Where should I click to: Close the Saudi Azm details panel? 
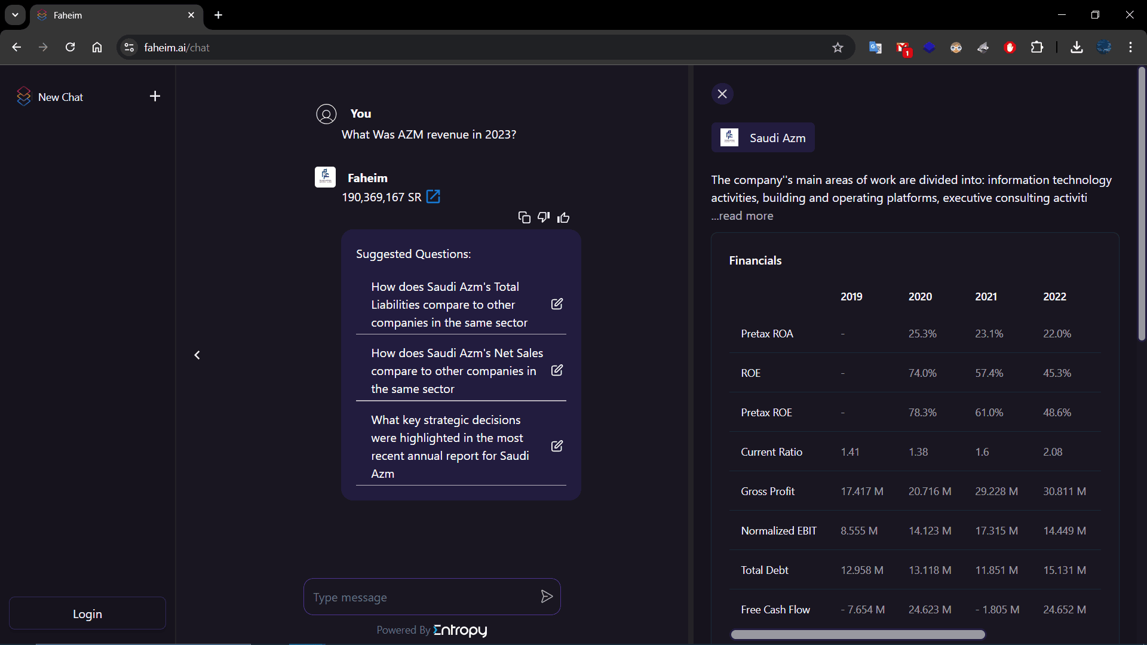[722, 94]
